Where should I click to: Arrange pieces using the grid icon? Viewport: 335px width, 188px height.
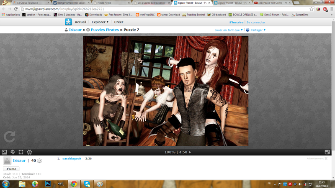(x=21, y=152)
